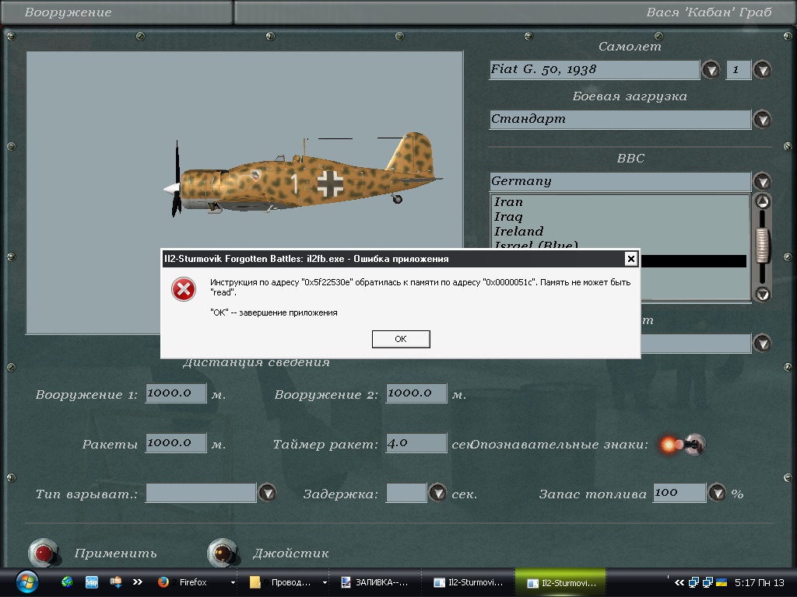Click the Таймер ракет field
Viewport: 797px width, 597px height.
[x=416, y=442]
